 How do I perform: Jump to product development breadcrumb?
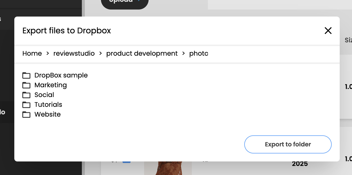[142, 53]
